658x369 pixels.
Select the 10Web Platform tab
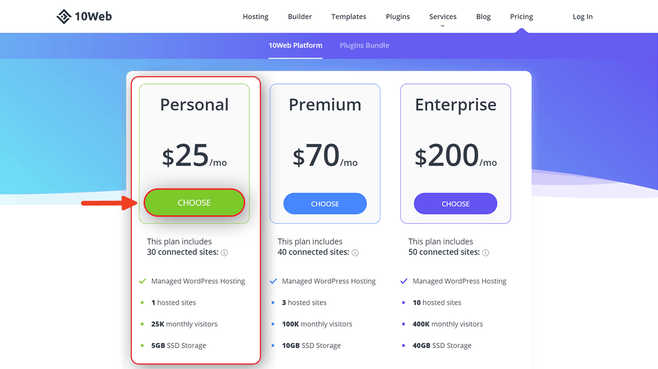pos(295,45)
